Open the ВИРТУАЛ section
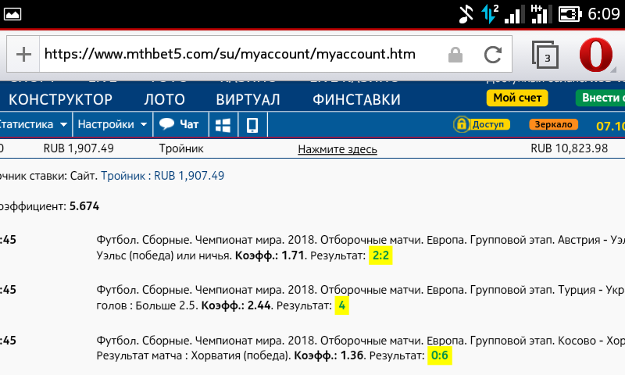The image size is (625, 375). 248,99
